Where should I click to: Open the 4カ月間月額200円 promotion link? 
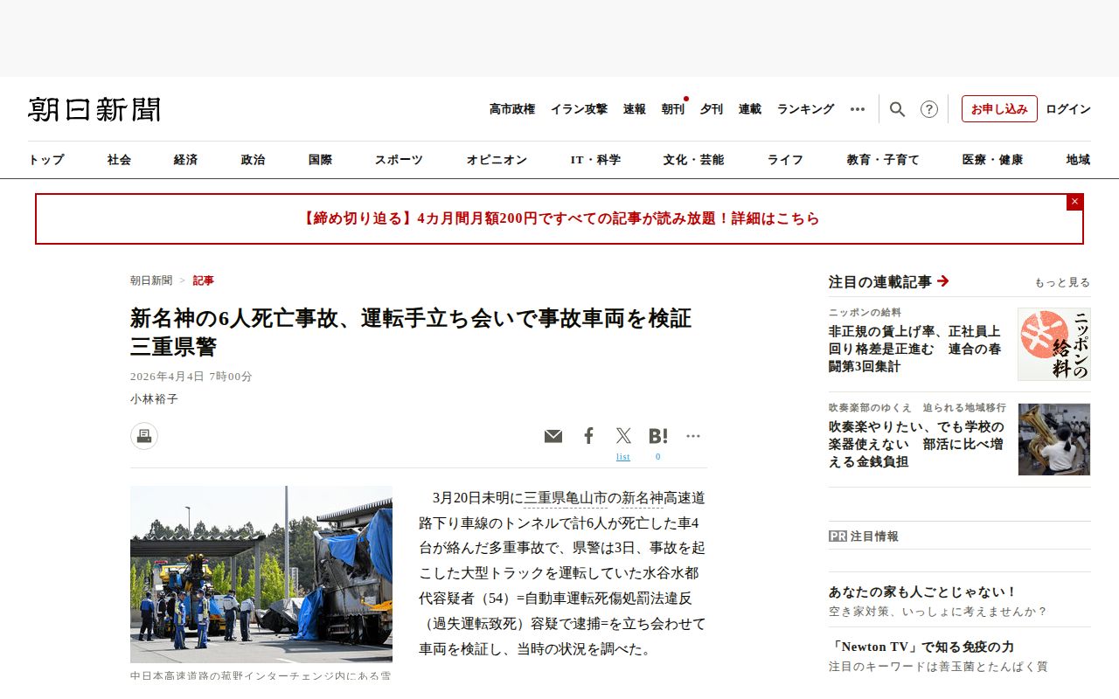559,218
